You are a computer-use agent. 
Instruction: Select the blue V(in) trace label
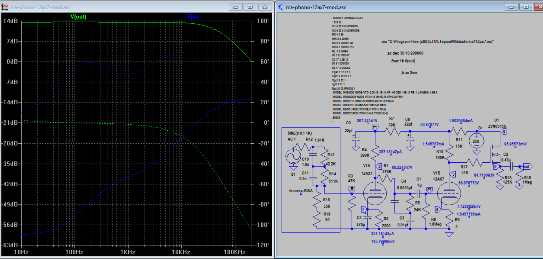pos(193,17)
